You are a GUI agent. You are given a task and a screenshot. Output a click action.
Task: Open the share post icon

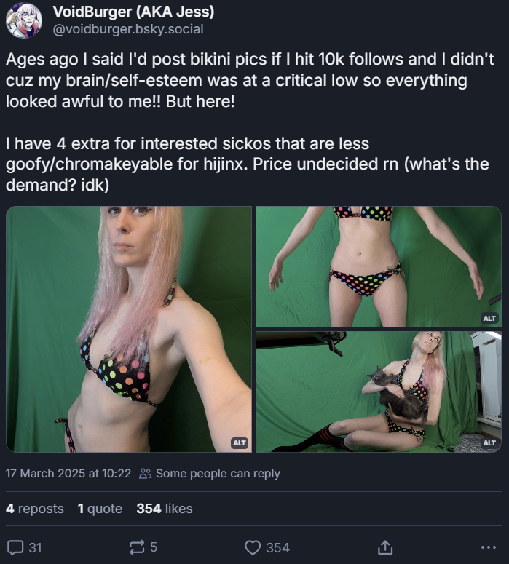(x=384, y=547)
